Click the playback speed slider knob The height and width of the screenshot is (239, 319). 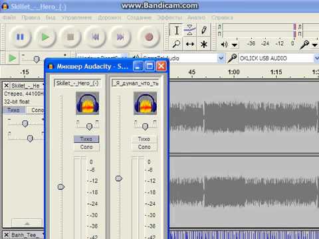coord(37,59)
